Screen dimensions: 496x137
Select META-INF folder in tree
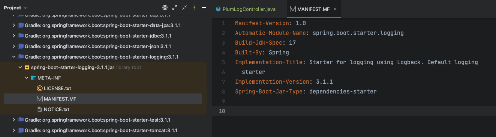(103, 78)
